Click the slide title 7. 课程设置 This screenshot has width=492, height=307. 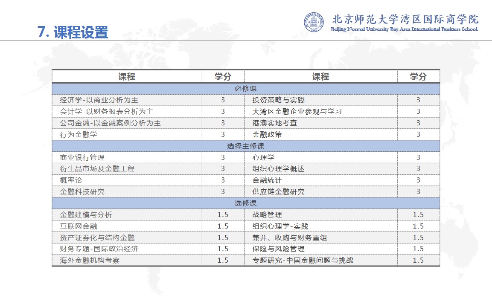73,32
